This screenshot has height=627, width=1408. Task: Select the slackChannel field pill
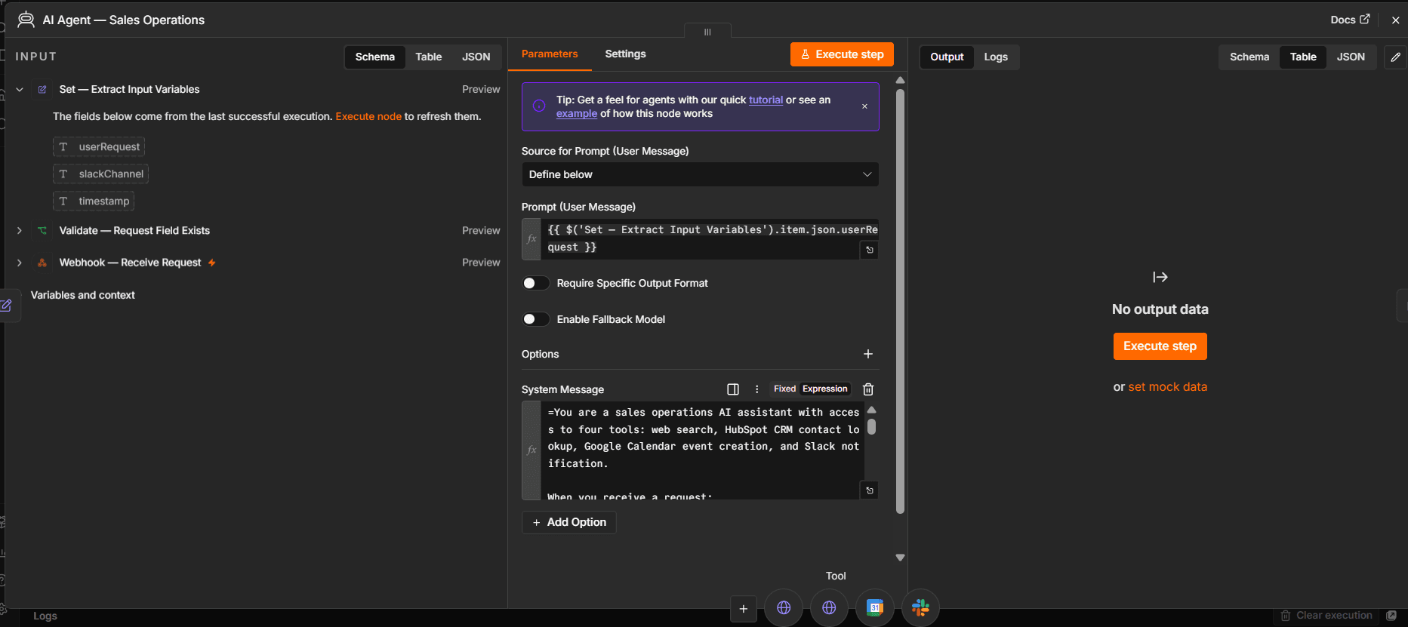[100, 174]
